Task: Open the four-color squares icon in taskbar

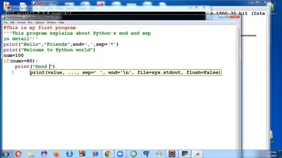Action: click(82, 154)
